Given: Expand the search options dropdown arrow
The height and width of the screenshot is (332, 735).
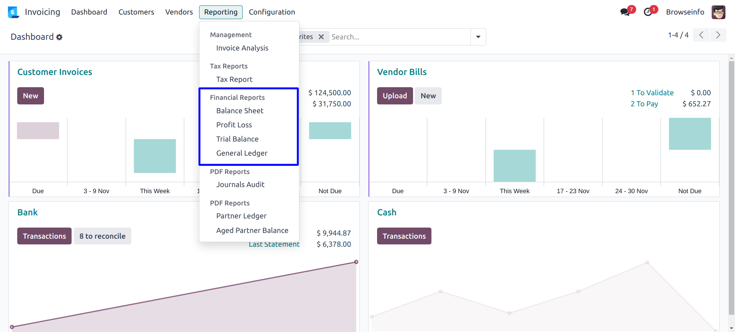Looking at the screenshot, I should [x=478, y=37].
